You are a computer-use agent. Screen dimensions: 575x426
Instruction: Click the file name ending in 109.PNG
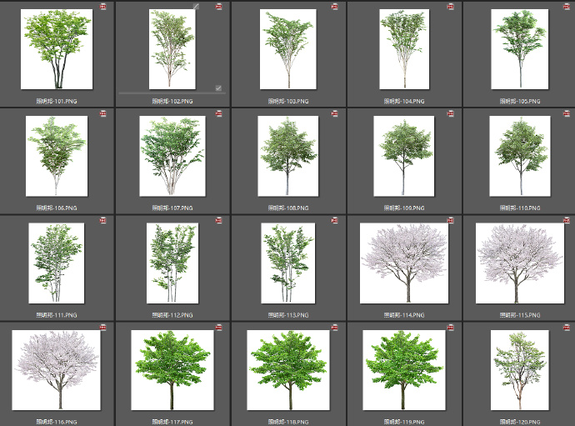(404, 208)
